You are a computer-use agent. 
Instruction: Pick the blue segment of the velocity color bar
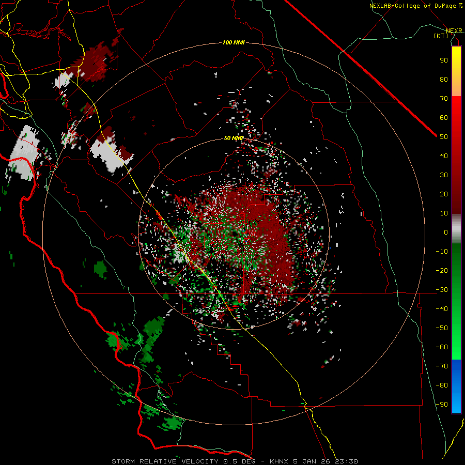[456, 386]
